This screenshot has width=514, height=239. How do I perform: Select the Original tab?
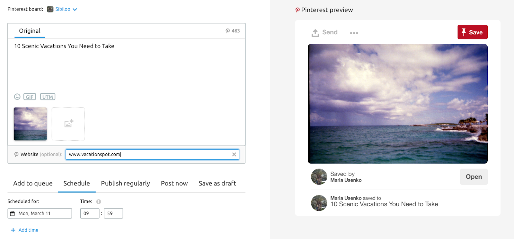pos(30,31)
